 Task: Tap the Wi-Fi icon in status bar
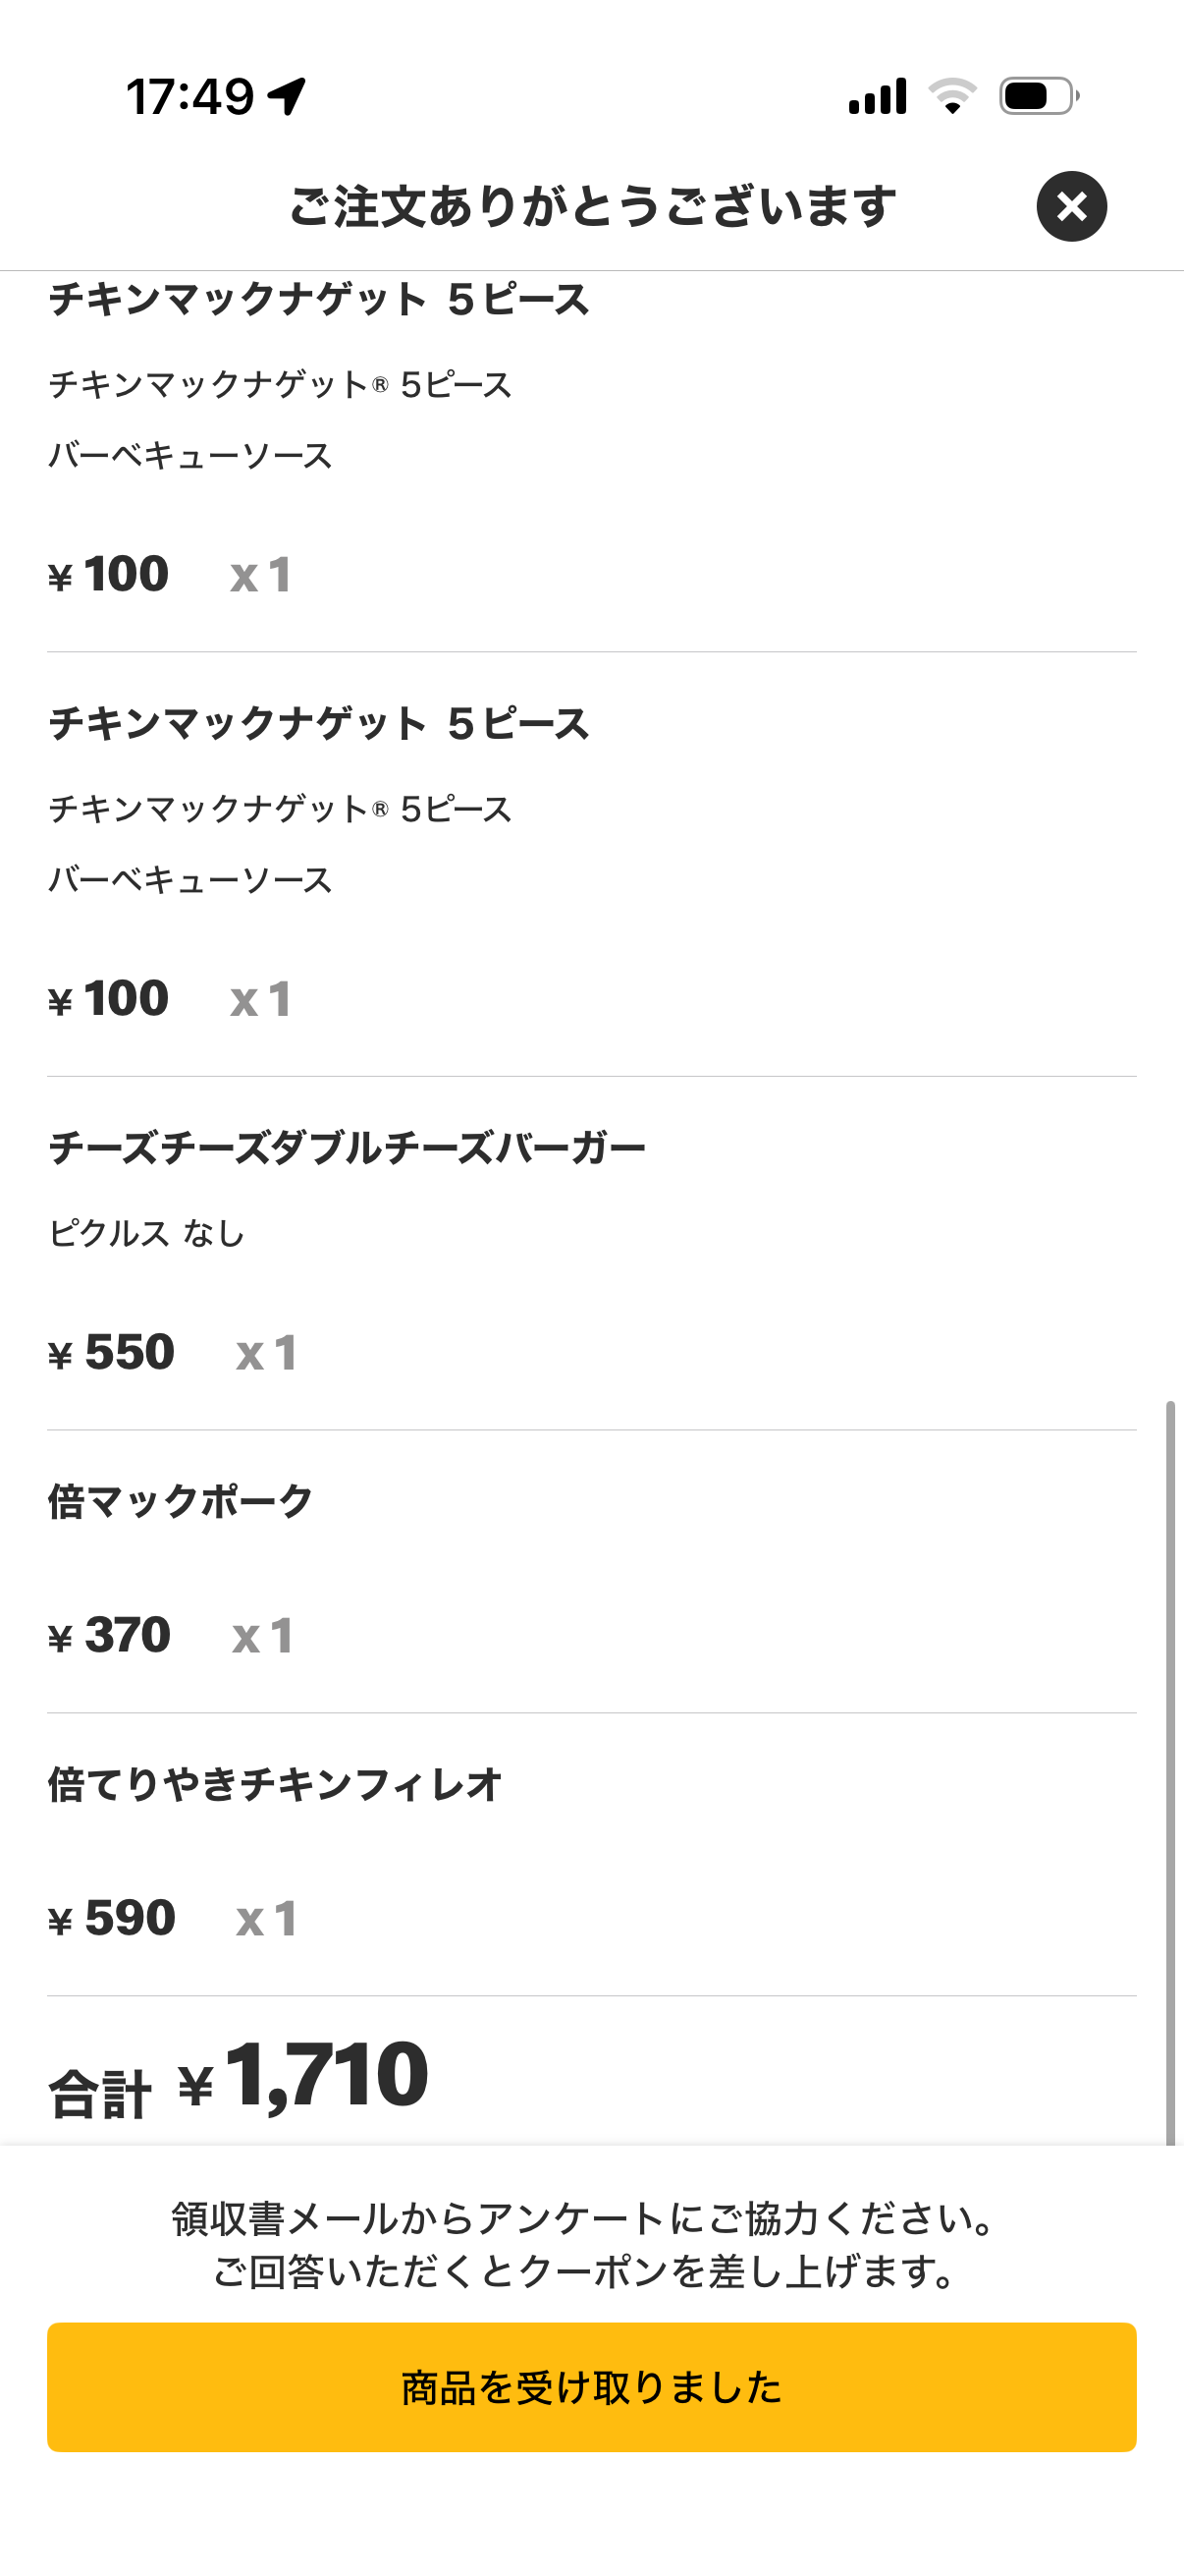[952, 96]
